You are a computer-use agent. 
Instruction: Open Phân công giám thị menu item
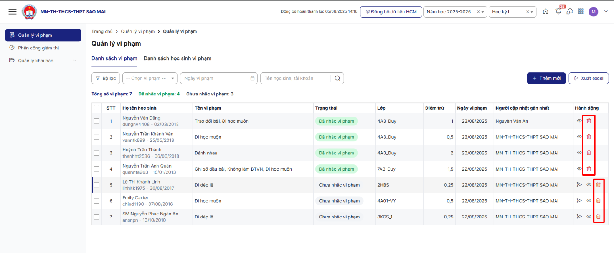[38, 48]
